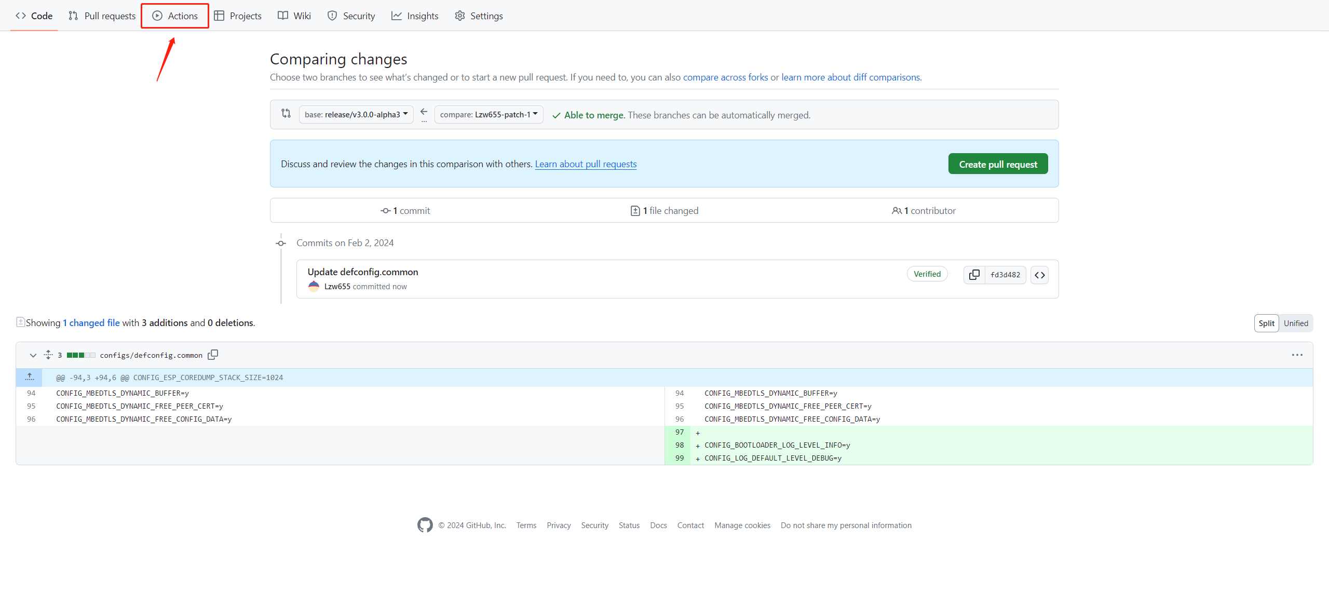Switch diff view to Split
This screenshot has height=607, width=1329.
[x=1266, y=323]
